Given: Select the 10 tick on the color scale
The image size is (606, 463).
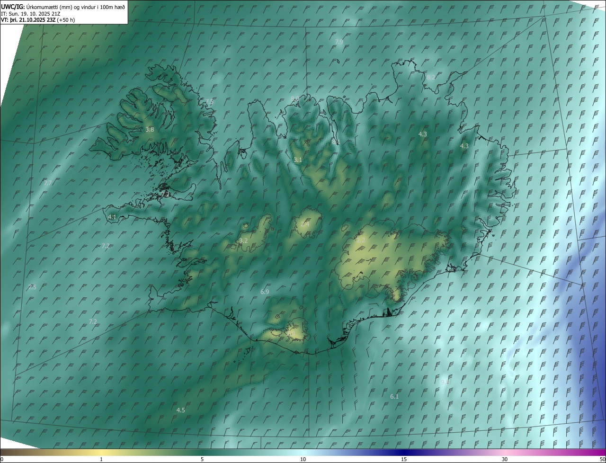Looking at the screenshot, I should pos(303,459).
